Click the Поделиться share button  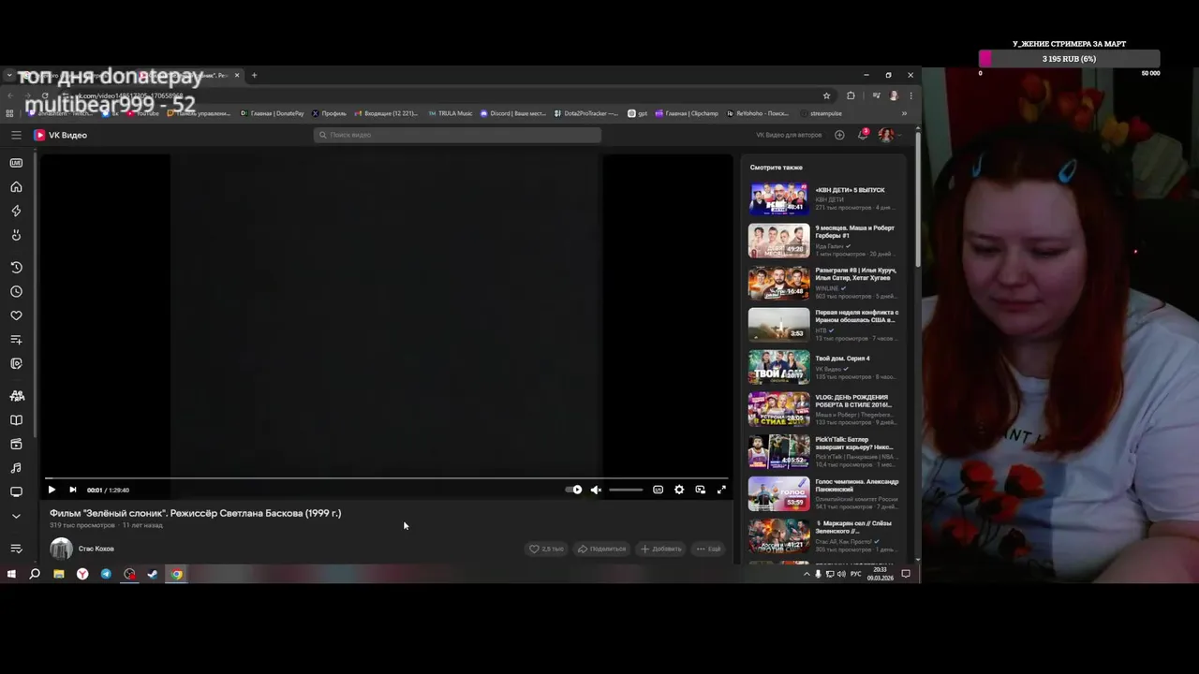(601, 549)
